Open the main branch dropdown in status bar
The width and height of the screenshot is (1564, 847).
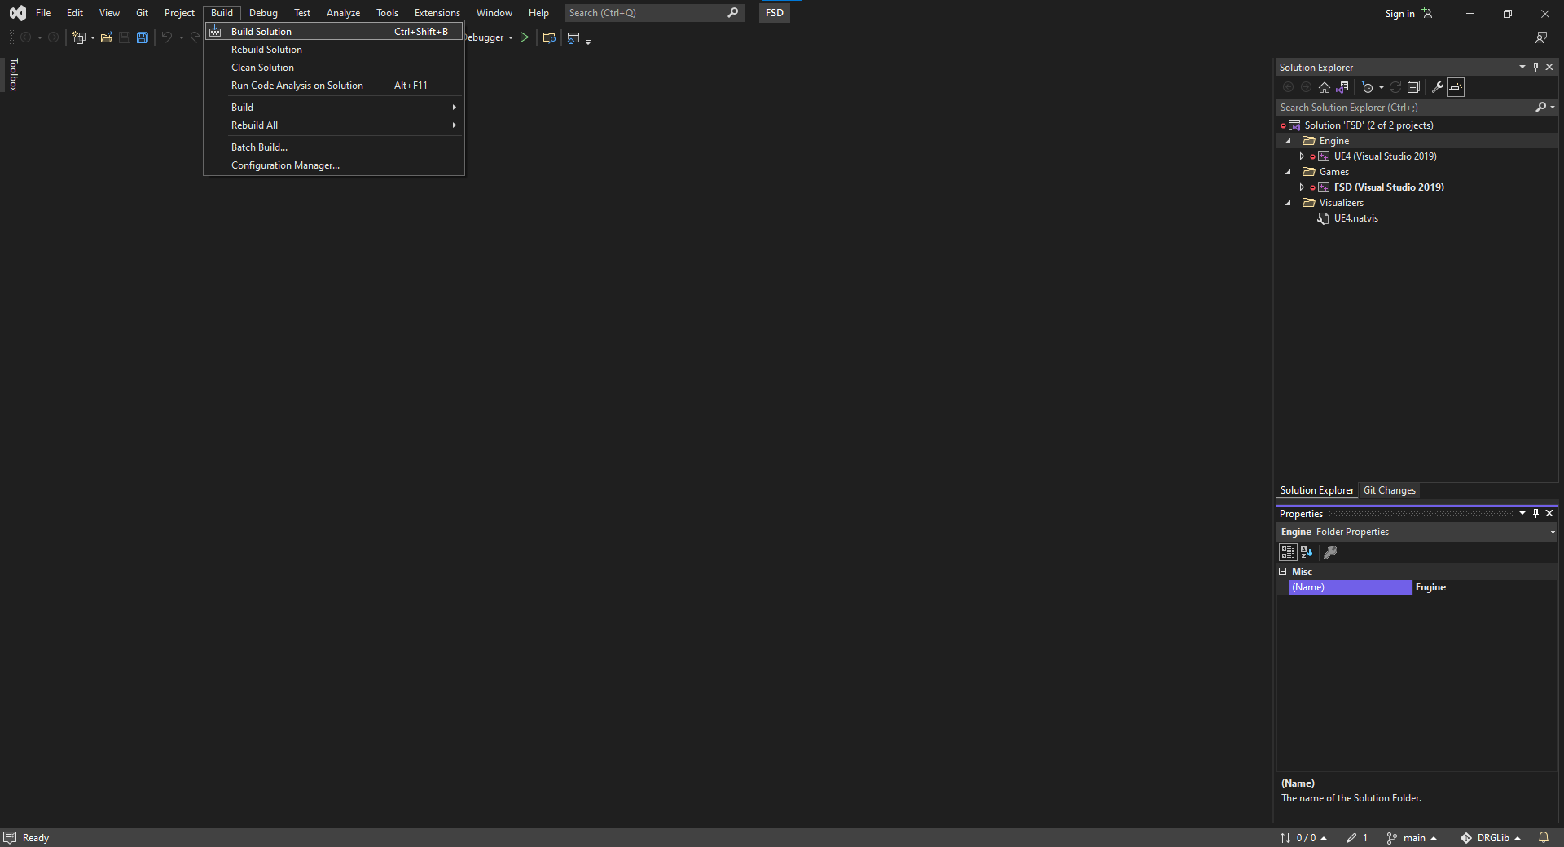pyautogui.click(x=1412, y=838)
